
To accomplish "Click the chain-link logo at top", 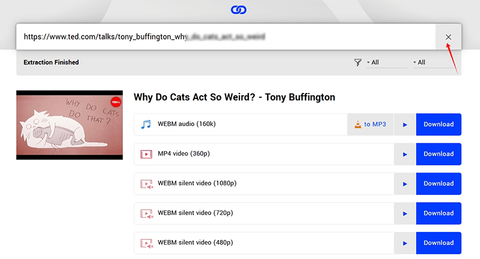I will (238, 10).
